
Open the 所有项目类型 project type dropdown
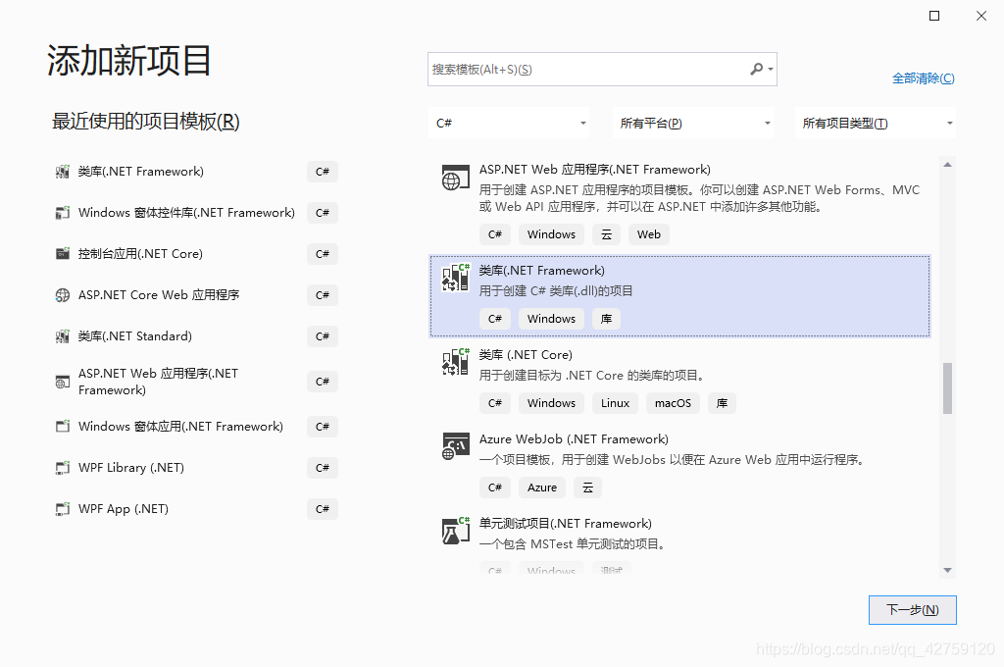[876, 123]
